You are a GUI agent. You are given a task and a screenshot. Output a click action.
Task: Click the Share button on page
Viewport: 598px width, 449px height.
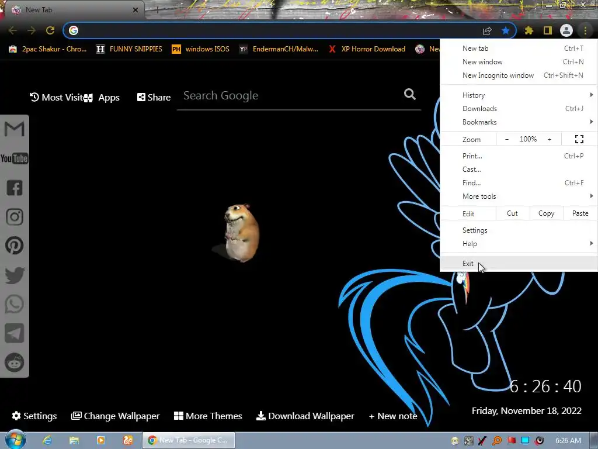tap(154, 98)
